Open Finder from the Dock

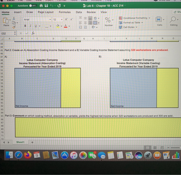pos(9,155)
